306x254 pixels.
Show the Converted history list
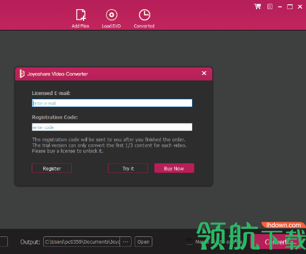click(x=144, y=18)
